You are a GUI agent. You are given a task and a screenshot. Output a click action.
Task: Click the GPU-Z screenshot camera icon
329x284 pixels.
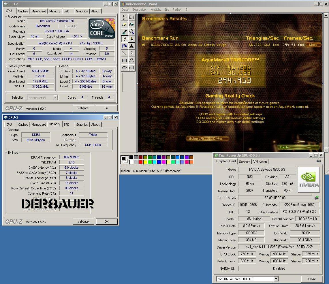coord(319,161)
